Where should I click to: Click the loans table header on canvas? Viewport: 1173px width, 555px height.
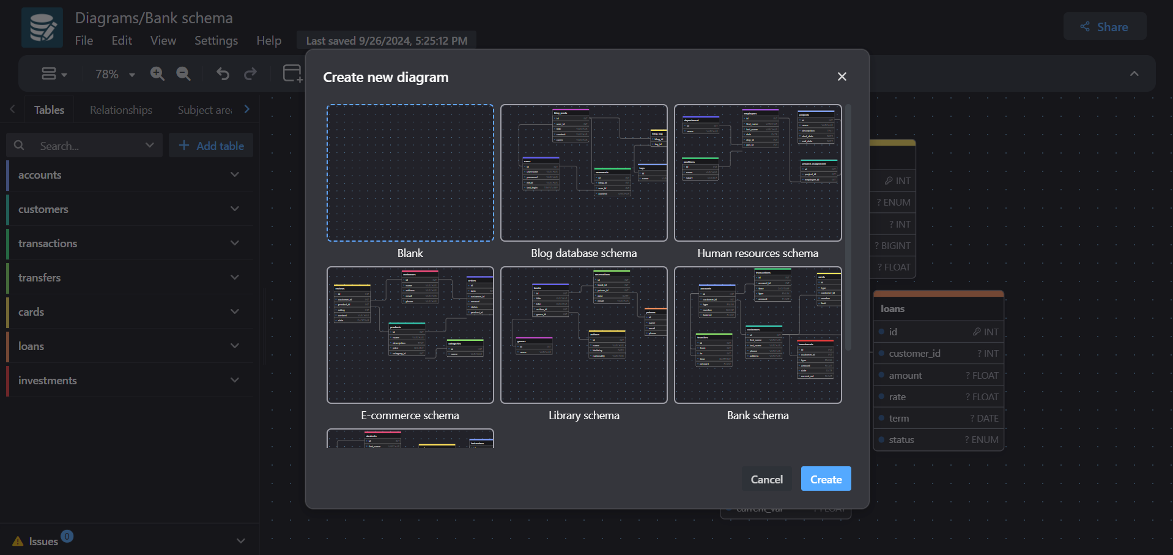939,308
